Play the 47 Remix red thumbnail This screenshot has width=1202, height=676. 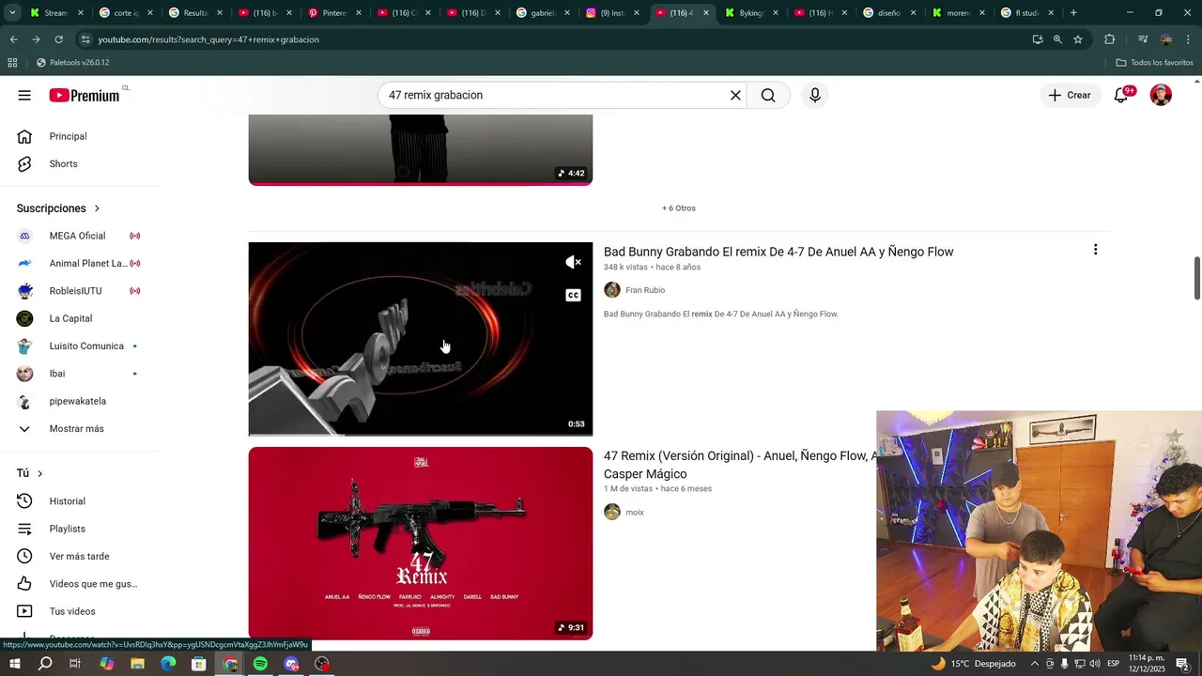[x=420, y=544]
